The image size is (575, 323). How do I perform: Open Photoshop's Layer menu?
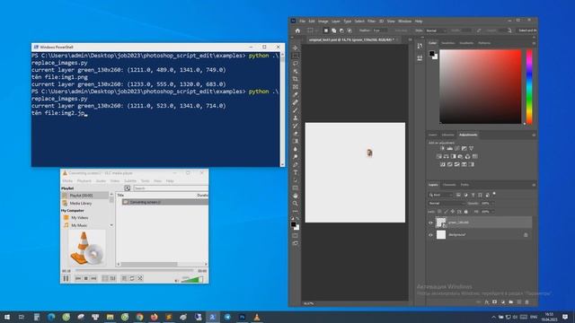(336, 22)
